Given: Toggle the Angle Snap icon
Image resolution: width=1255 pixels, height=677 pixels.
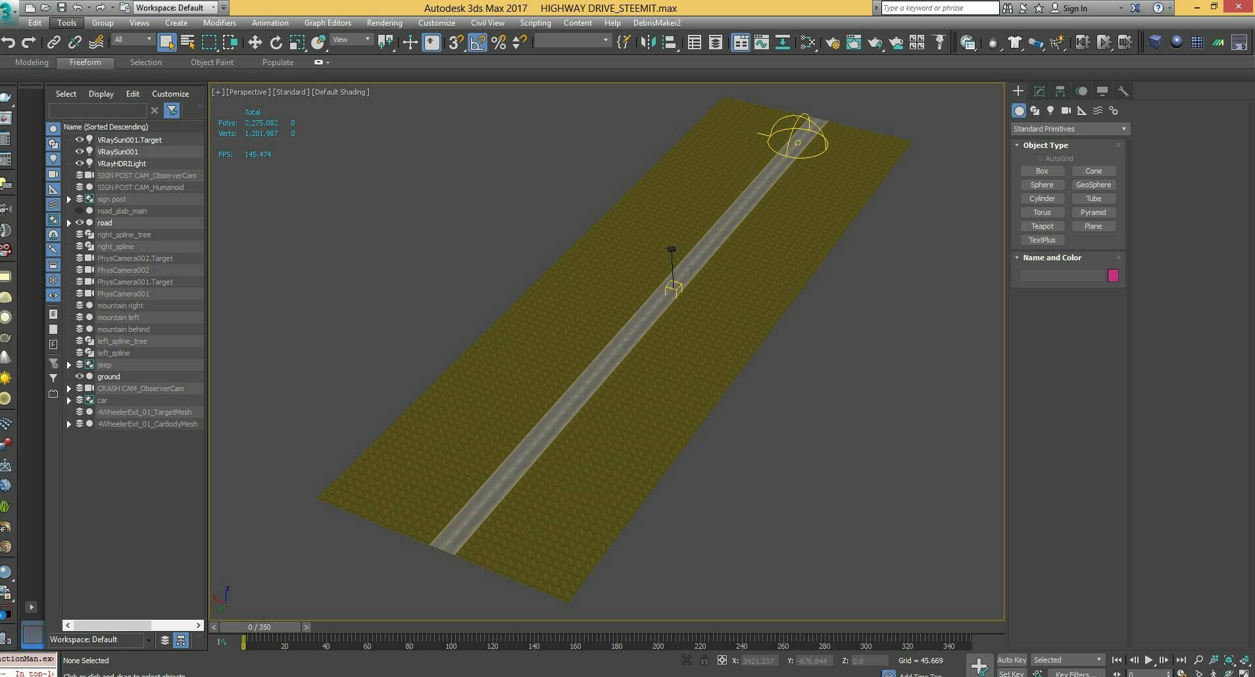Looking at the screenshot, I should [478, 43].
